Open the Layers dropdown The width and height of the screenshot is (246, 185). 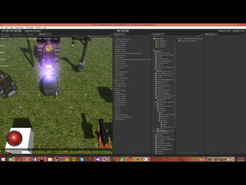[x=224, y=31]
